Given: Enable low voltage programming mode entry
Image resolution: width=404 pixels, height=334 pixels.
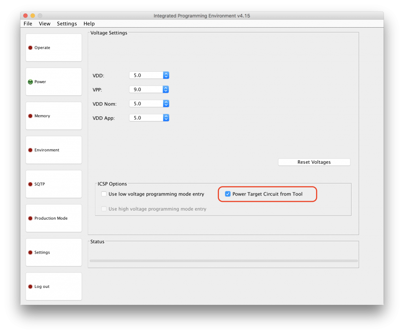Looking at the screenshot, I should [104, 194].
